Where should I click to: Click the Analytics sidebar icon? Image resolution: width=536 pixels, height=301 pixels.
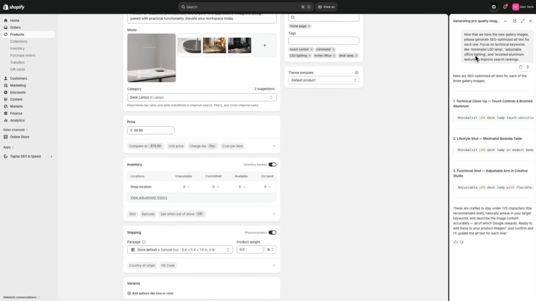[x=6, y=120]
